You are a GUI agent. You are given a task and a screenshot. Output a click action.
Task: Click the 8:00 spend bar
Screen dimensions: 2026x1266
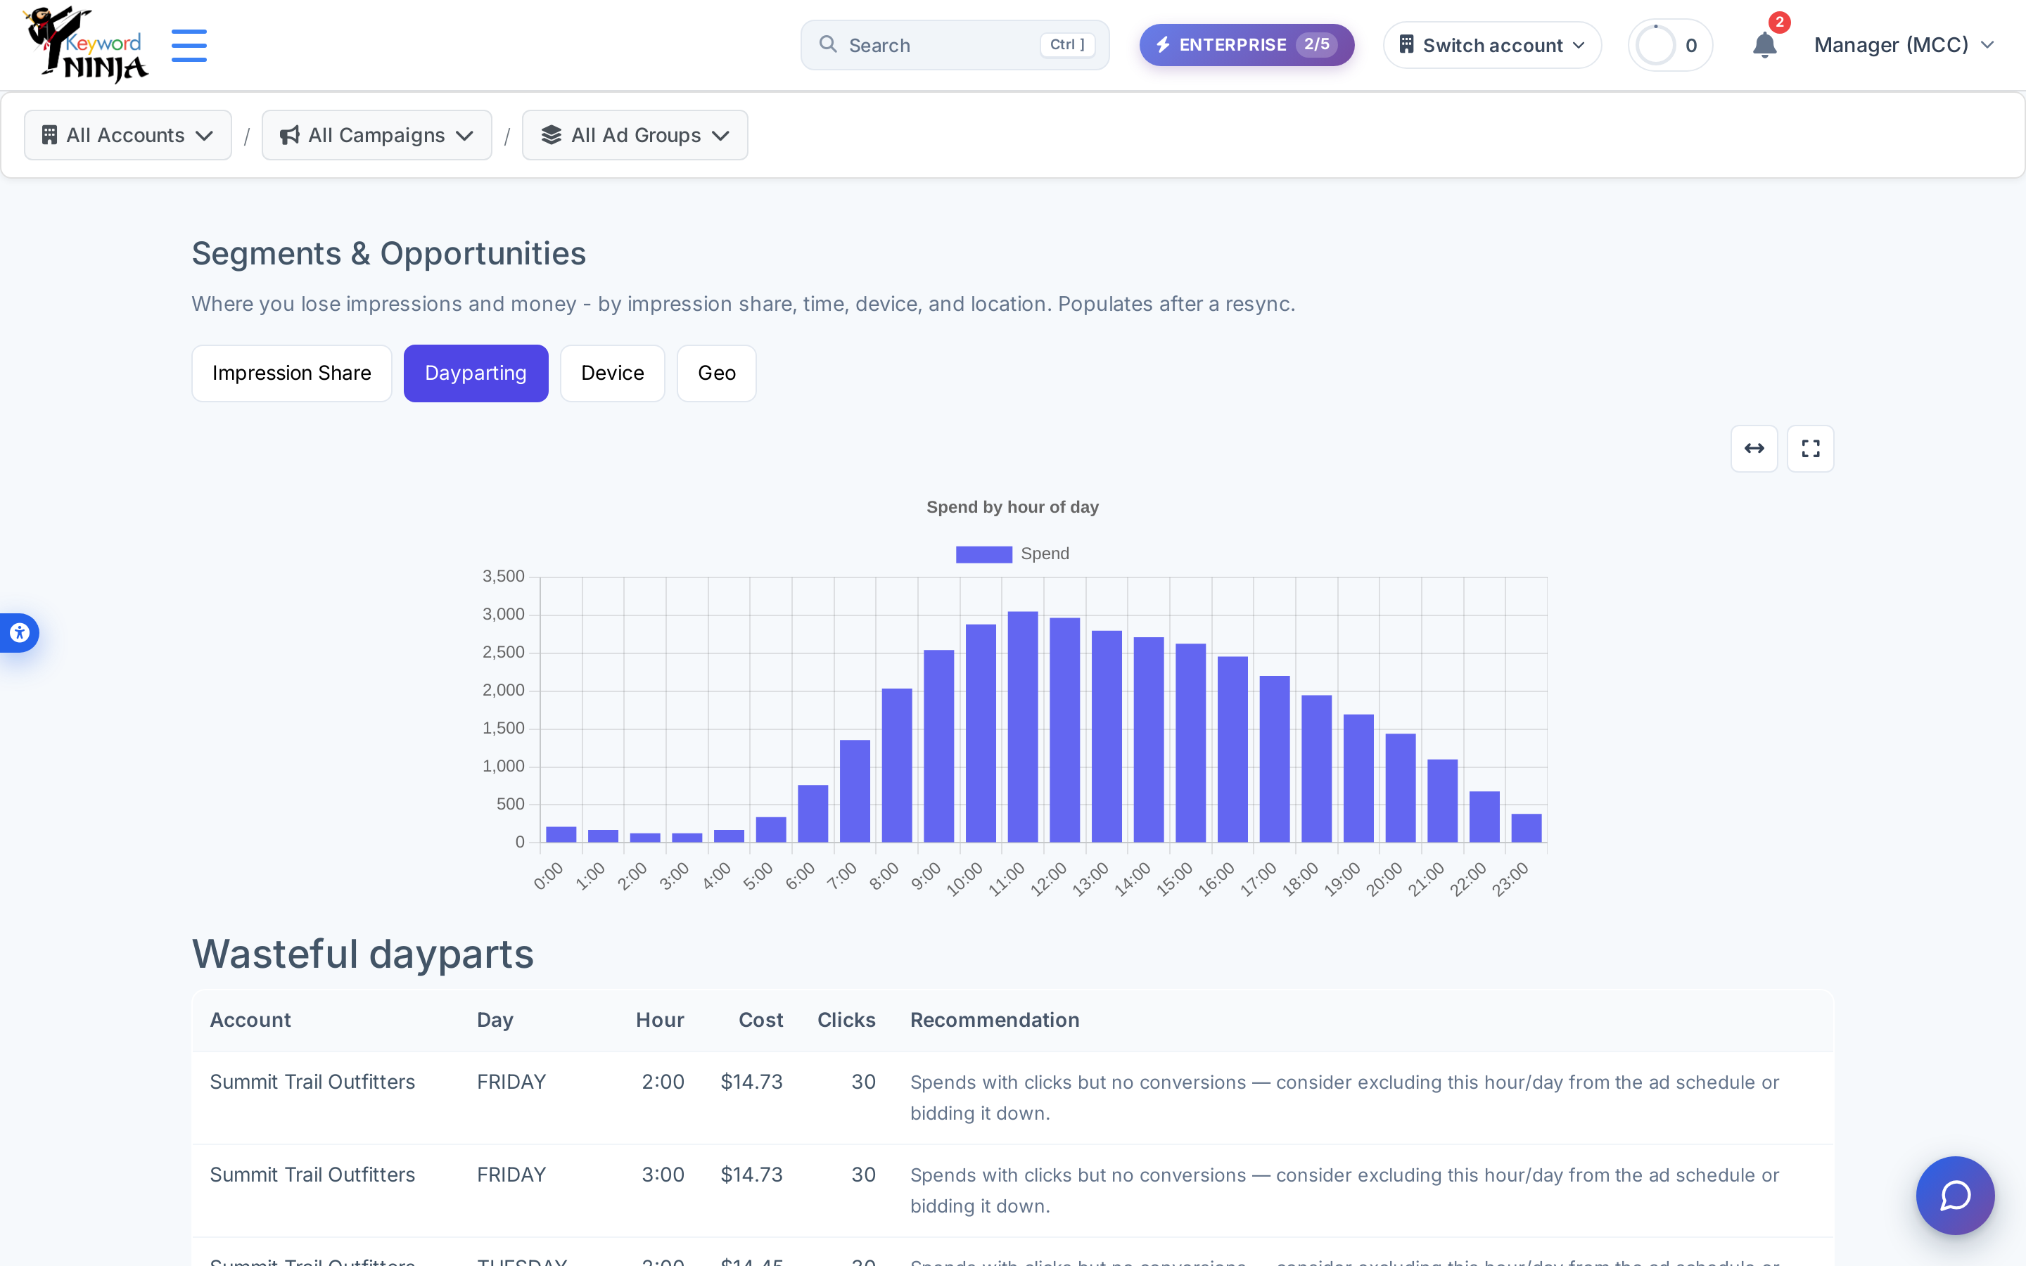click(x=897, y=765)
